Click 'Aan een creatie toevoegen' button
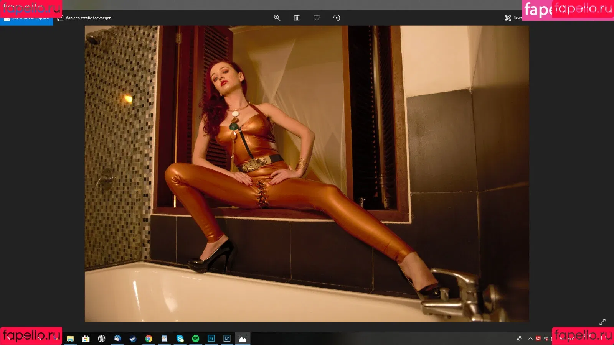This screenshot has width=614, height=345. pos(84,18)
